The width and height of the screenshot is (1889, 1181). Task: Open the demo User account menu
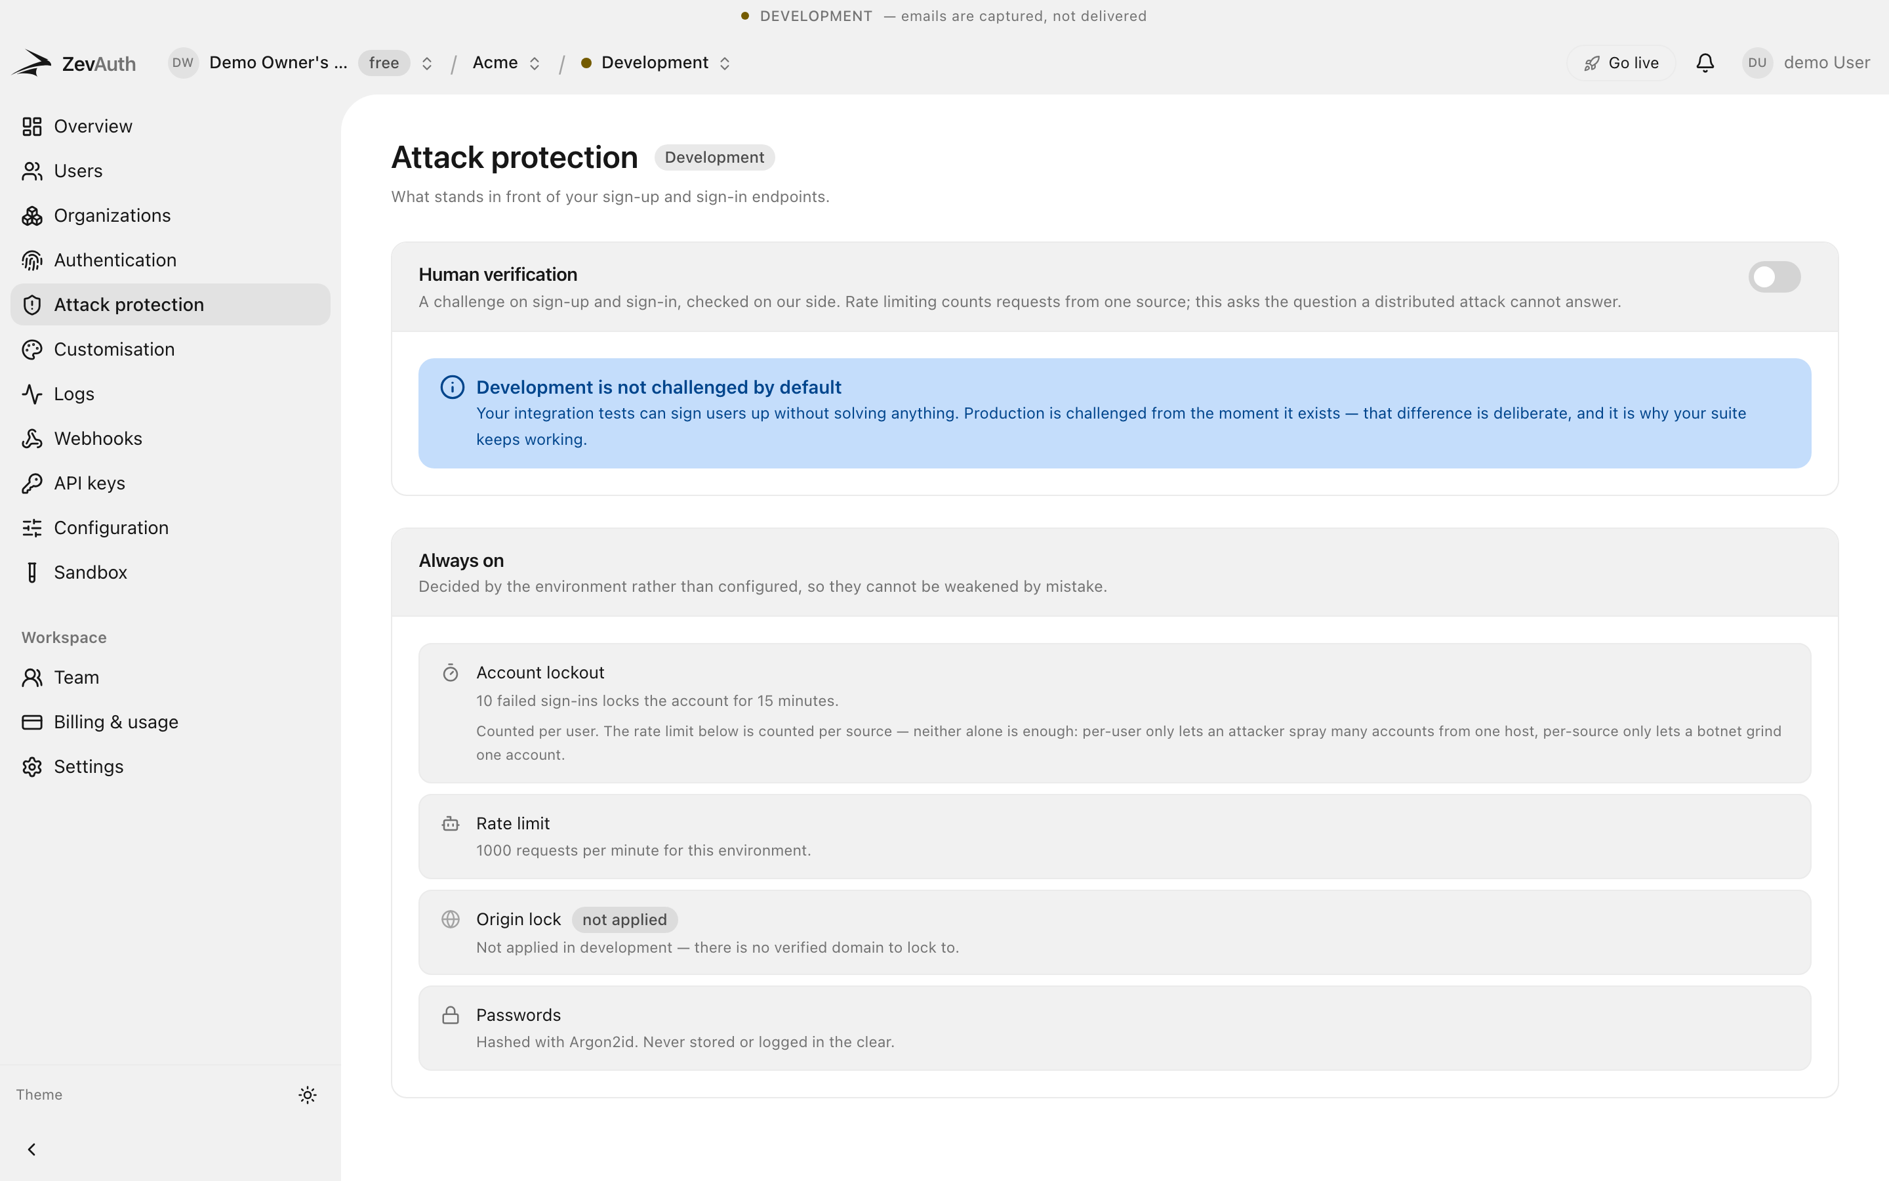[x=1806, y=62]
